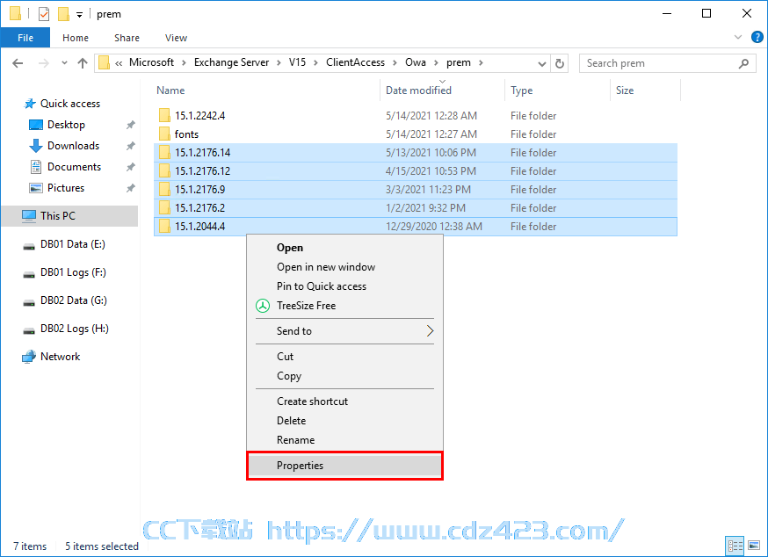Image resolution: width=768 pixels, height=557 pixels.
Task: Select This PC in navigation pane
Action: click(69, 215)
